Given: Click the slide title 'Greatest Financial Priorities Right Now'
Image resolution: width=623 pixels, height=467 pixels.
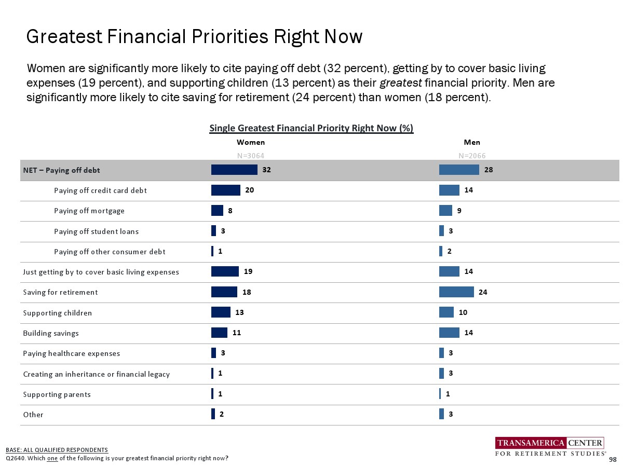Looking at the screenshot, I should coord(194,37).
